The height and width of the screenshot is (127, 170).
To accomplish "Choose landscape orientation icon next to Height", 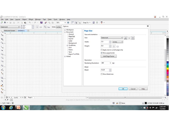I will coord(117,47).
